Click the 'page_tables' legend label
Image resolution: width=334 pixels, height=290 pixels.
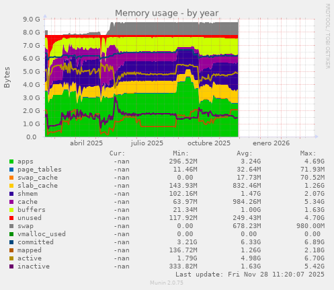pos(40,170)
